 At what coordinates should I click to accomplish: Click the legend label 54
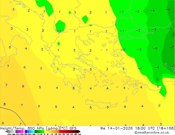coord(79,134)
